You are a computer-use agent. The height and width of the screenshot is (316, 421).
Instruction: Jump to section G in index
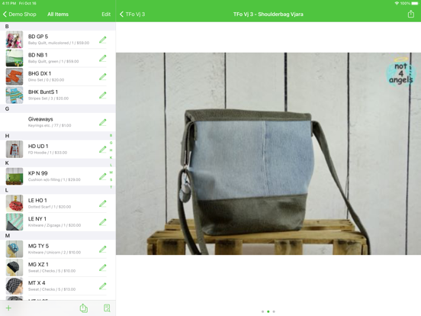[111, 143]
